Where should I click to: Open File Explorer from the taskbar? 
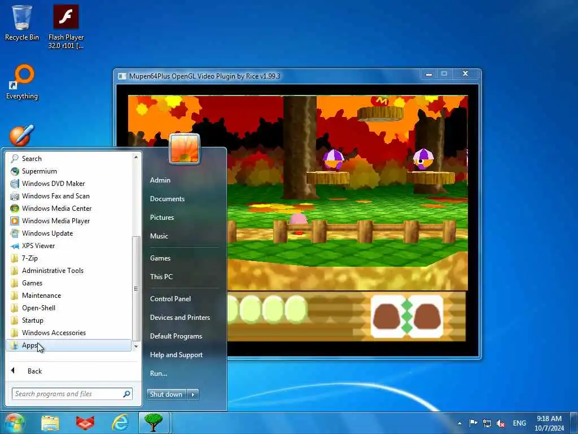tap(50, 423)
